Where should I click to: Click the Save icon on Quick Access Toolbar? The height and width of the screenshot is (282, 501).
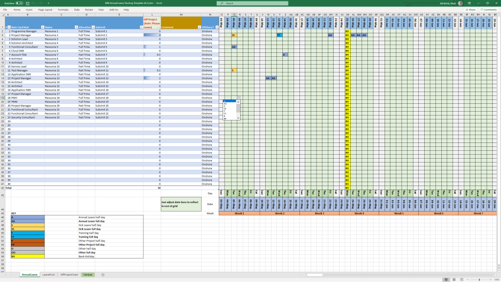(x=28, y=3)
